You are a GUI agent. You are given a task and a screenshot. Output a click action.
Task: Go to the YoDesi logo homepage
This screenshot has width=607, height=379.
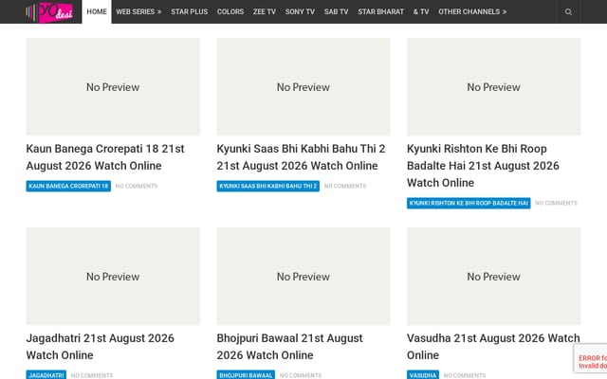pyautogui.click(x=49, y=11)
